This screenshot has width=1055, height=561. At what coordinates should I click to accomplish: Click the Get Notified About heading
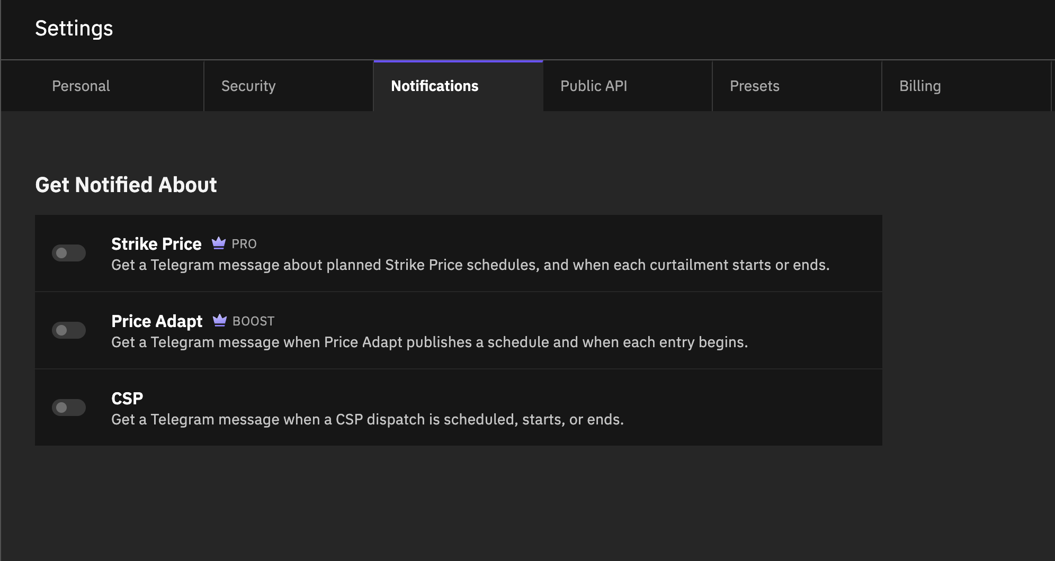[x=126, y=185]
